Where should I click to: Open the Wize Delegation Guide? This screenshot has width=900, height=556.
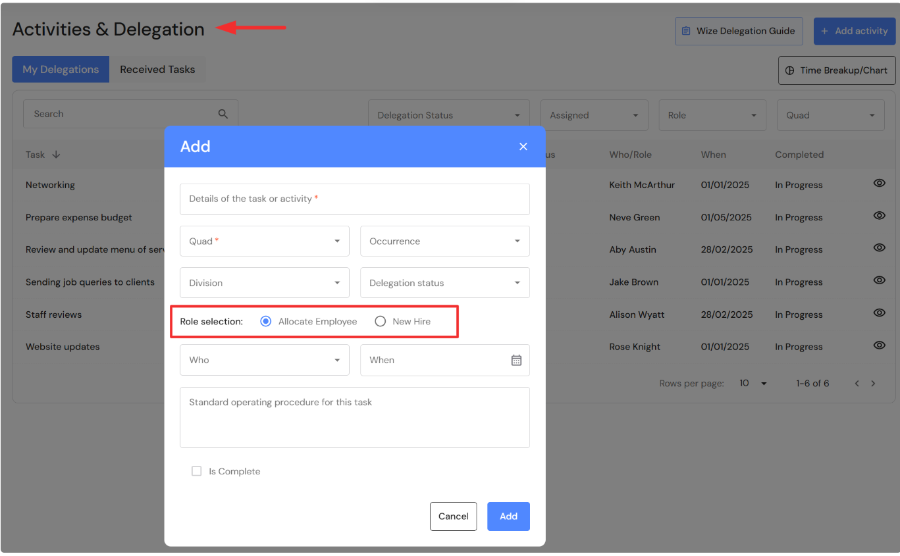click(739, 31)
